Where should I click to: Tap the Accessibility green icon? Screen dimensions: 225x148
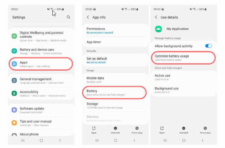(x=14, y=93)
